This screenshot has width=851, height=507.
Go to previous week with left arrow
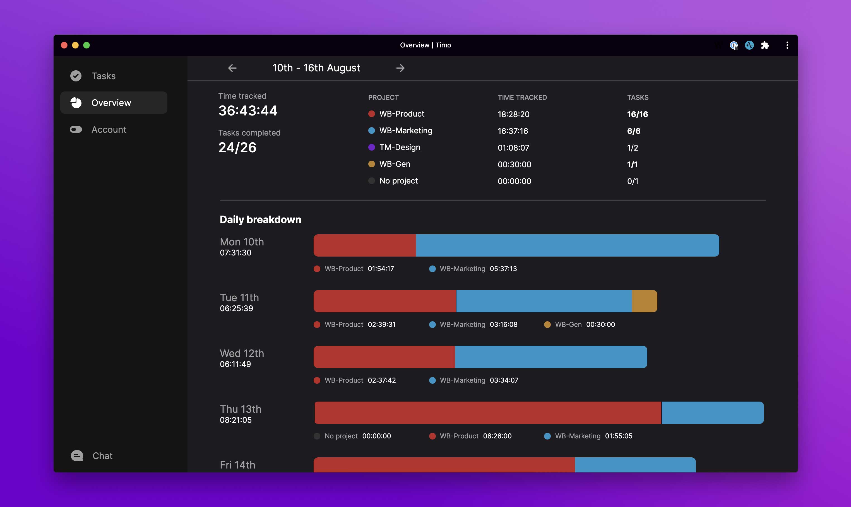[232, 68]
